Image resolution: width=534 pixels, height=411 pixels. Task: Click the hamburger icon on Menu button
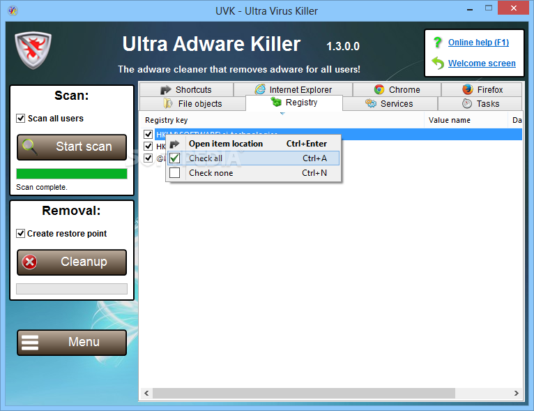30,343
